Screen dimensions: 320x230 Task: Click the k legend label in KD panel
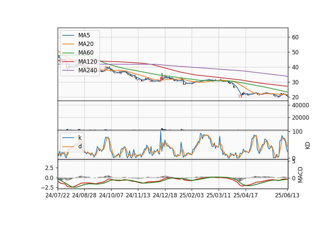(80, 138)
